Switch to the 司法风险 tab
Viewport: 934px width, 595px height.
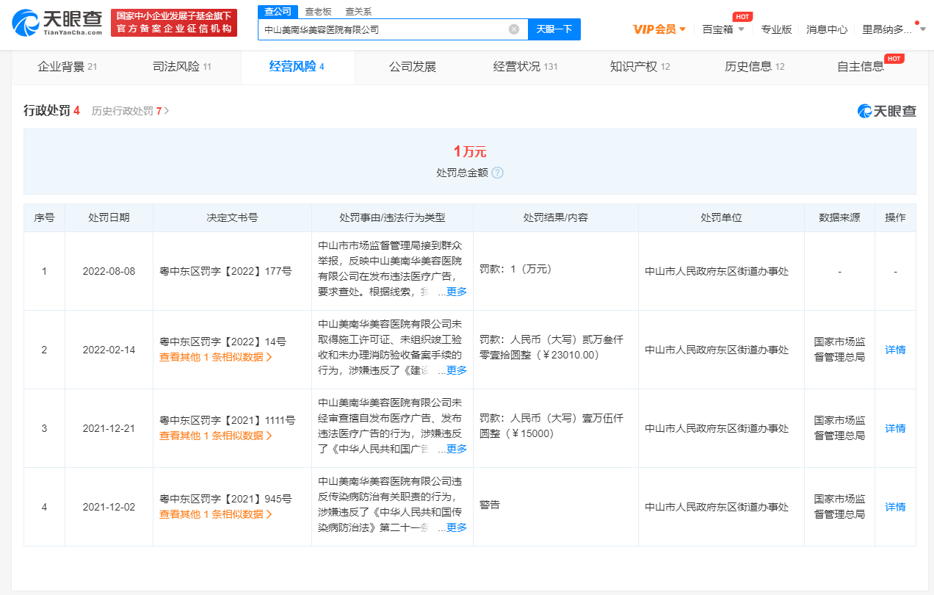181,67
